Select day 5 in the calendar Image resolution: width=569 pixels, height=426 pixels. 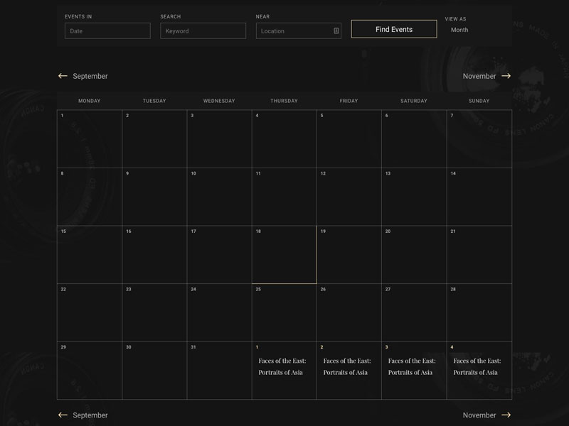pyautogui.click(x=349, y=138)
